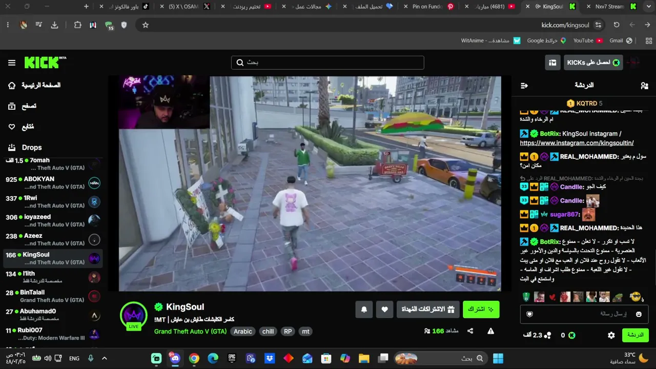
Task: Click the gifted subscriptions button
Action: [x=428, y=310]
